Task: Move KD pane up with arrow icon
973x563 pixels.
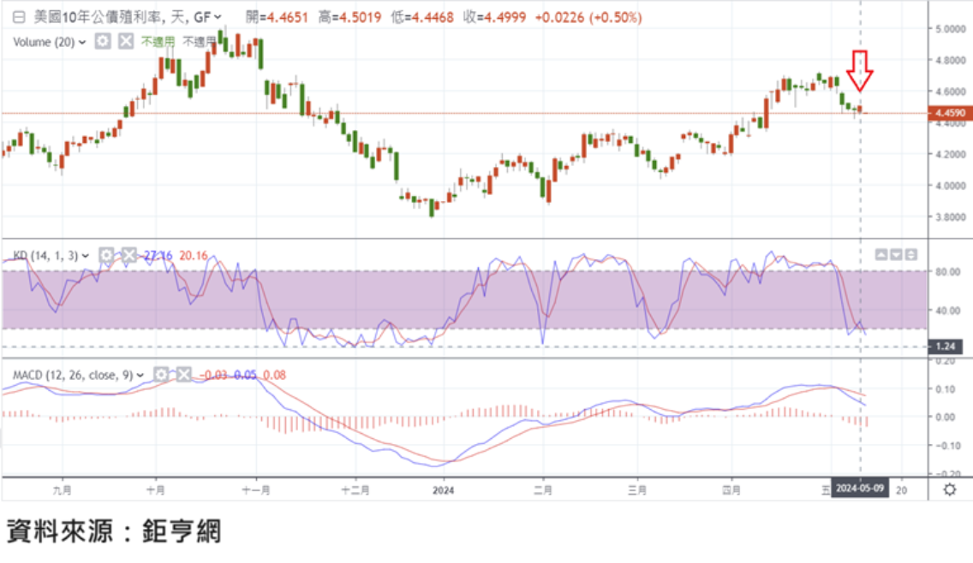Action: 880,254
